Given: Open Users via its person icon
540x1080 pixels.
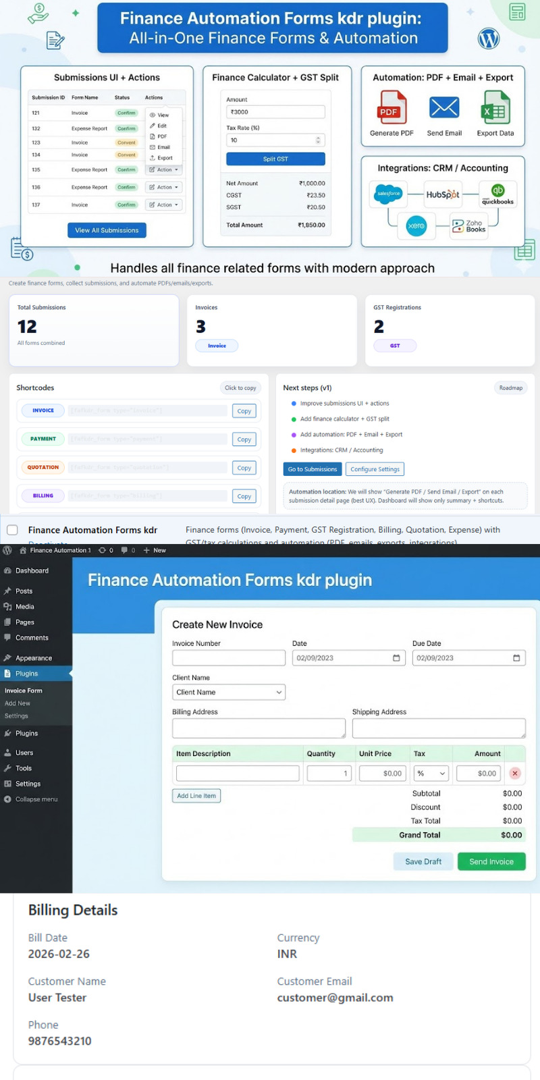Looking at the screenshot, I should (7, 753).
